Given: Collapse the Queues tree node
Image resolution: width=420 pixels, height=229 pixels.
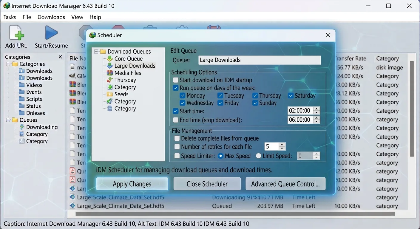Looking at the screenshot, I should coord(8,120).
